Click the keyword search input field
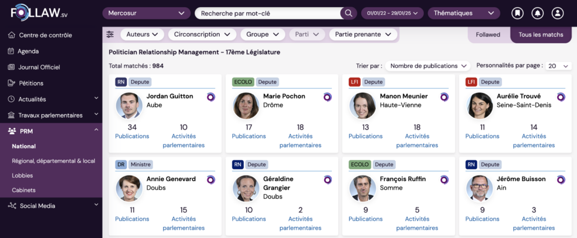 click(269, 13)
